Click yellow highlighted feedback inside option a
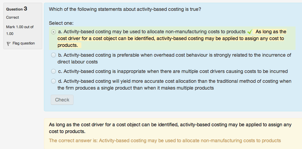This screenshot has width=302, height=149. [x=170, y=38]
